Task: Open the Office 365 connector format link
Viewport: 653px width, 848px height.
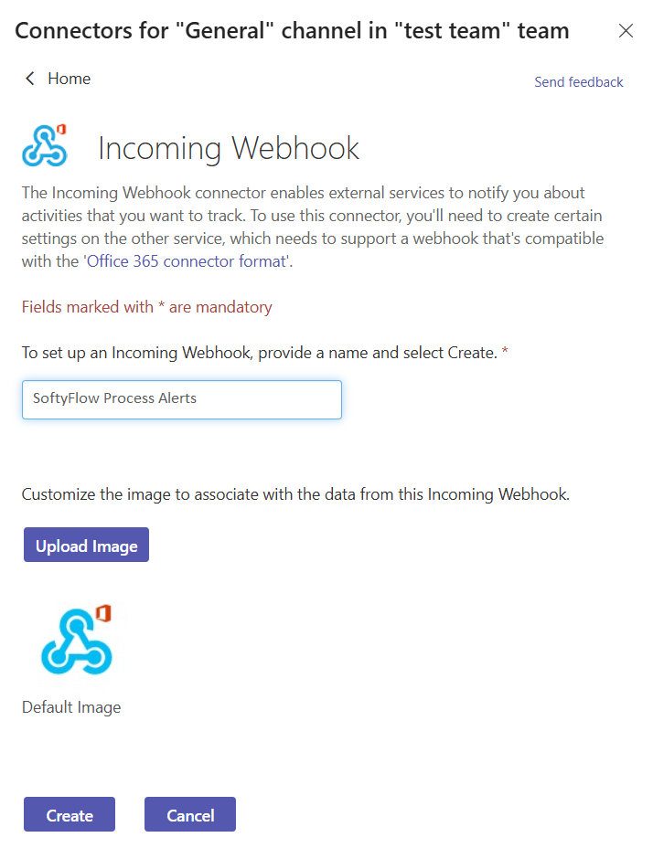Action: click(x=187, y=261)
